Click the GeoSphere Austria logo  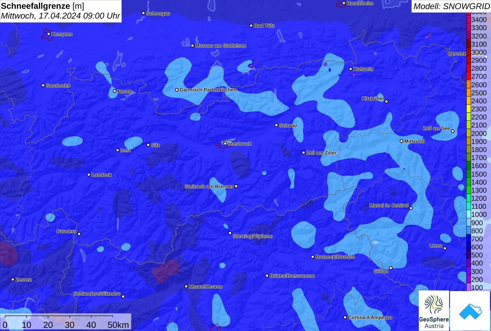[x=434, y=311]
